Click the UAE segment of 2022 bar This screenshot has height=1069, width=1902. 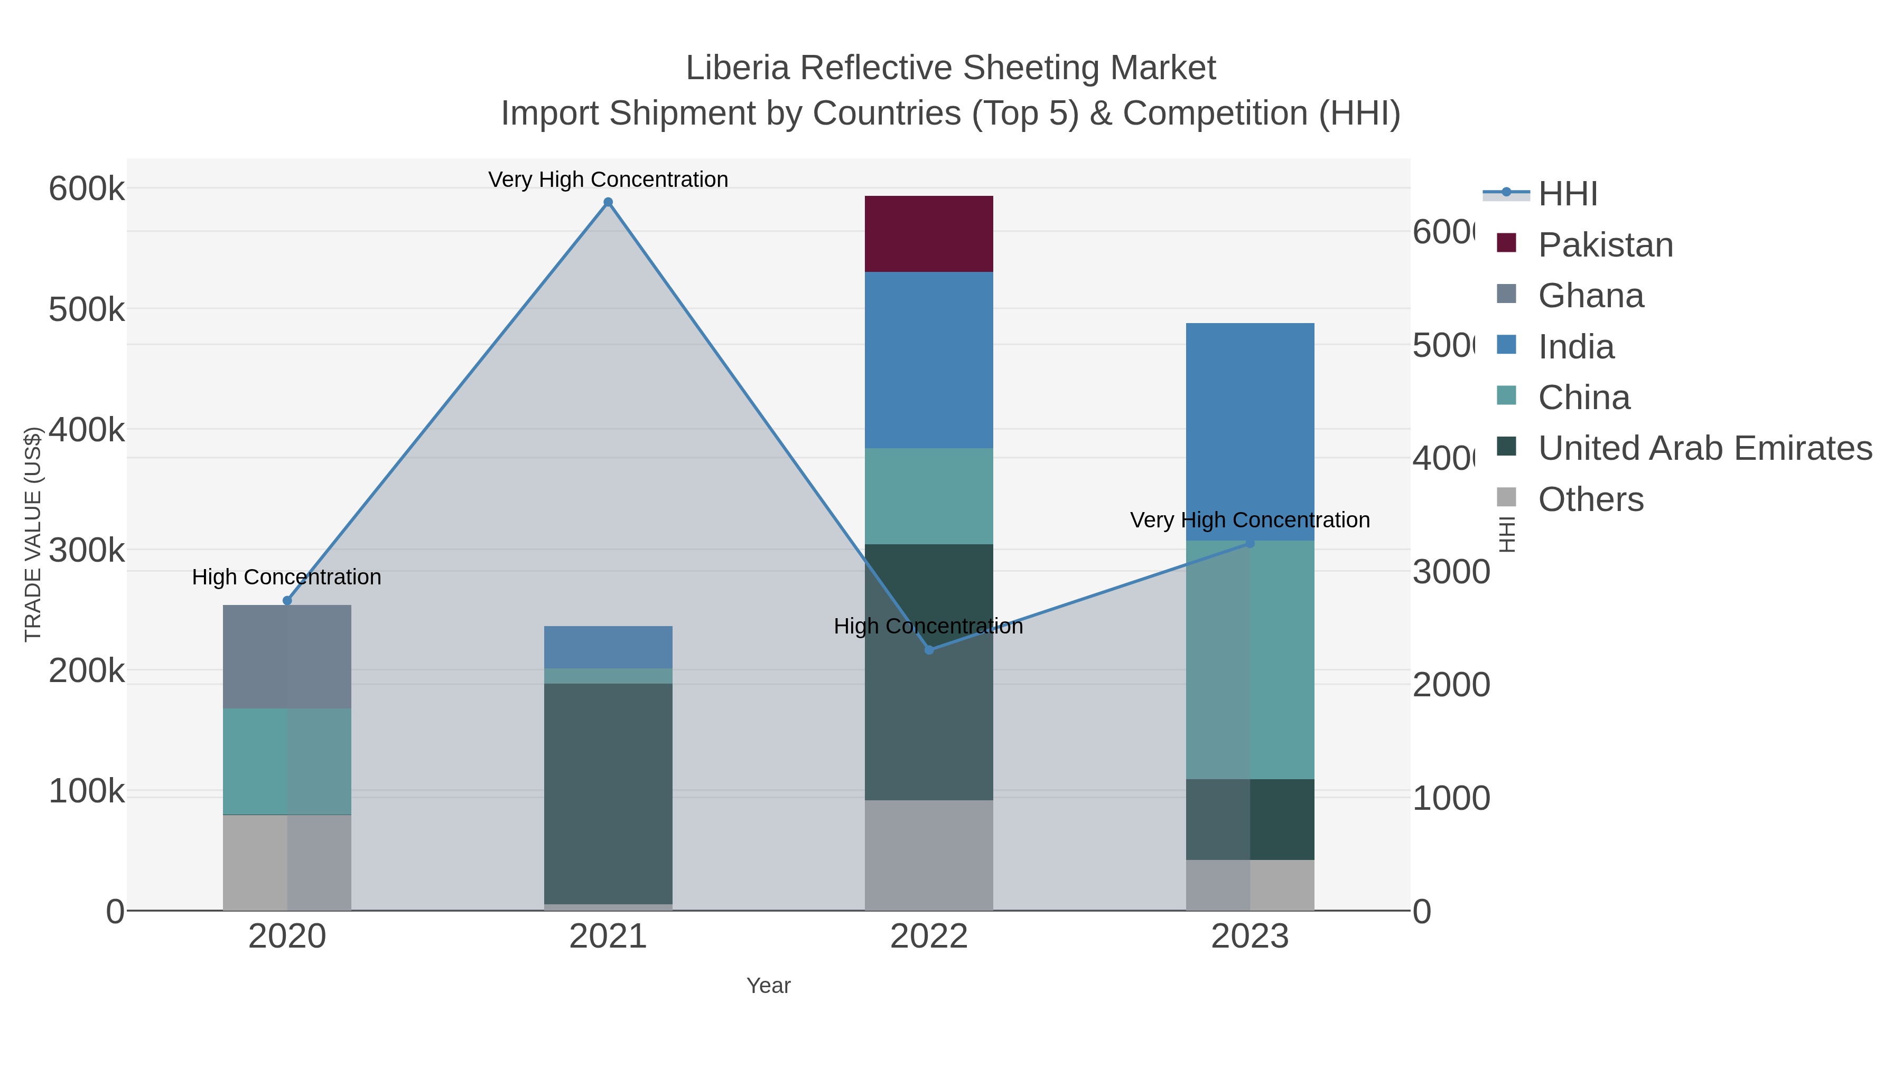929,672
